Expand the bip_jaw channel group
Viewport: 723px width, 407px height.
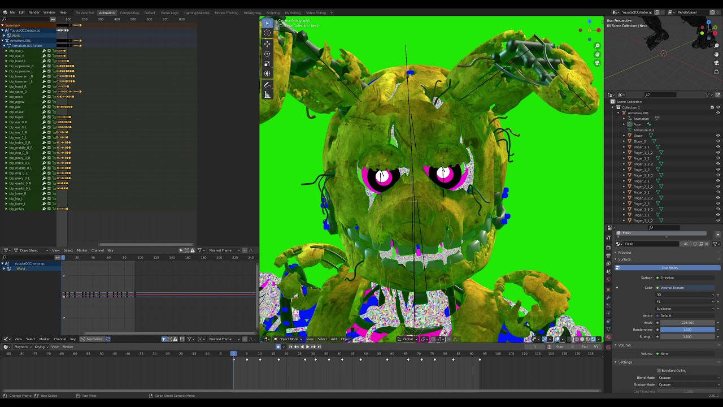tap(7, 107)
